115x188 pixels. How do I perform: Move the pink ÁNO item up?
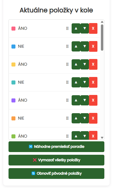coord(76,28)
